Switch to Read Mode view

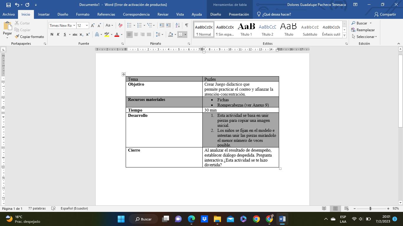point(324,208)
